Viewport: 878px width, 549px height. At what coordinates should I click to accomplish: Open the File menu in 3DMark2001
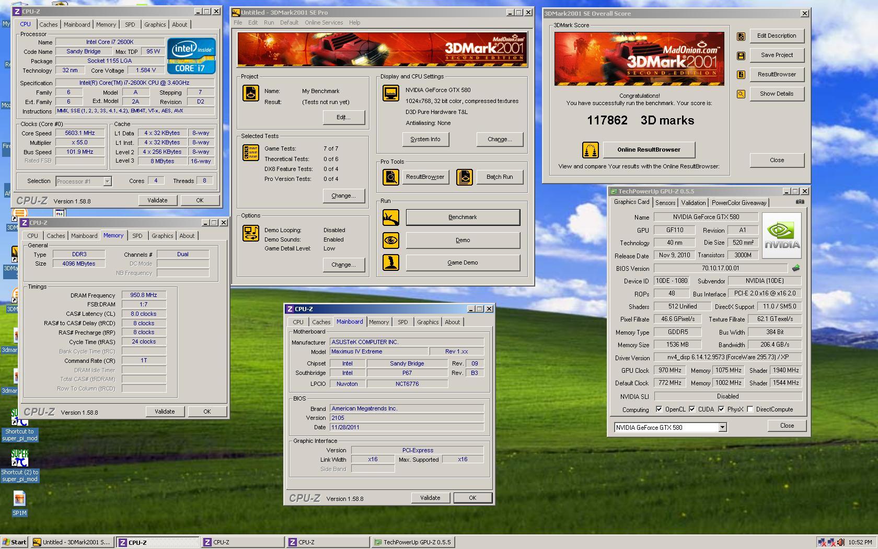[238, 22]
